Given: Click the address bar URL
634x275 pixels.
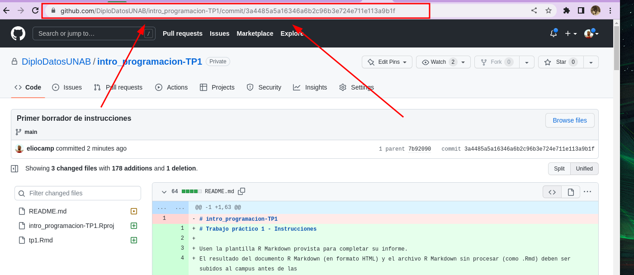Looking at the screenshot, I should tap(228, 10).
